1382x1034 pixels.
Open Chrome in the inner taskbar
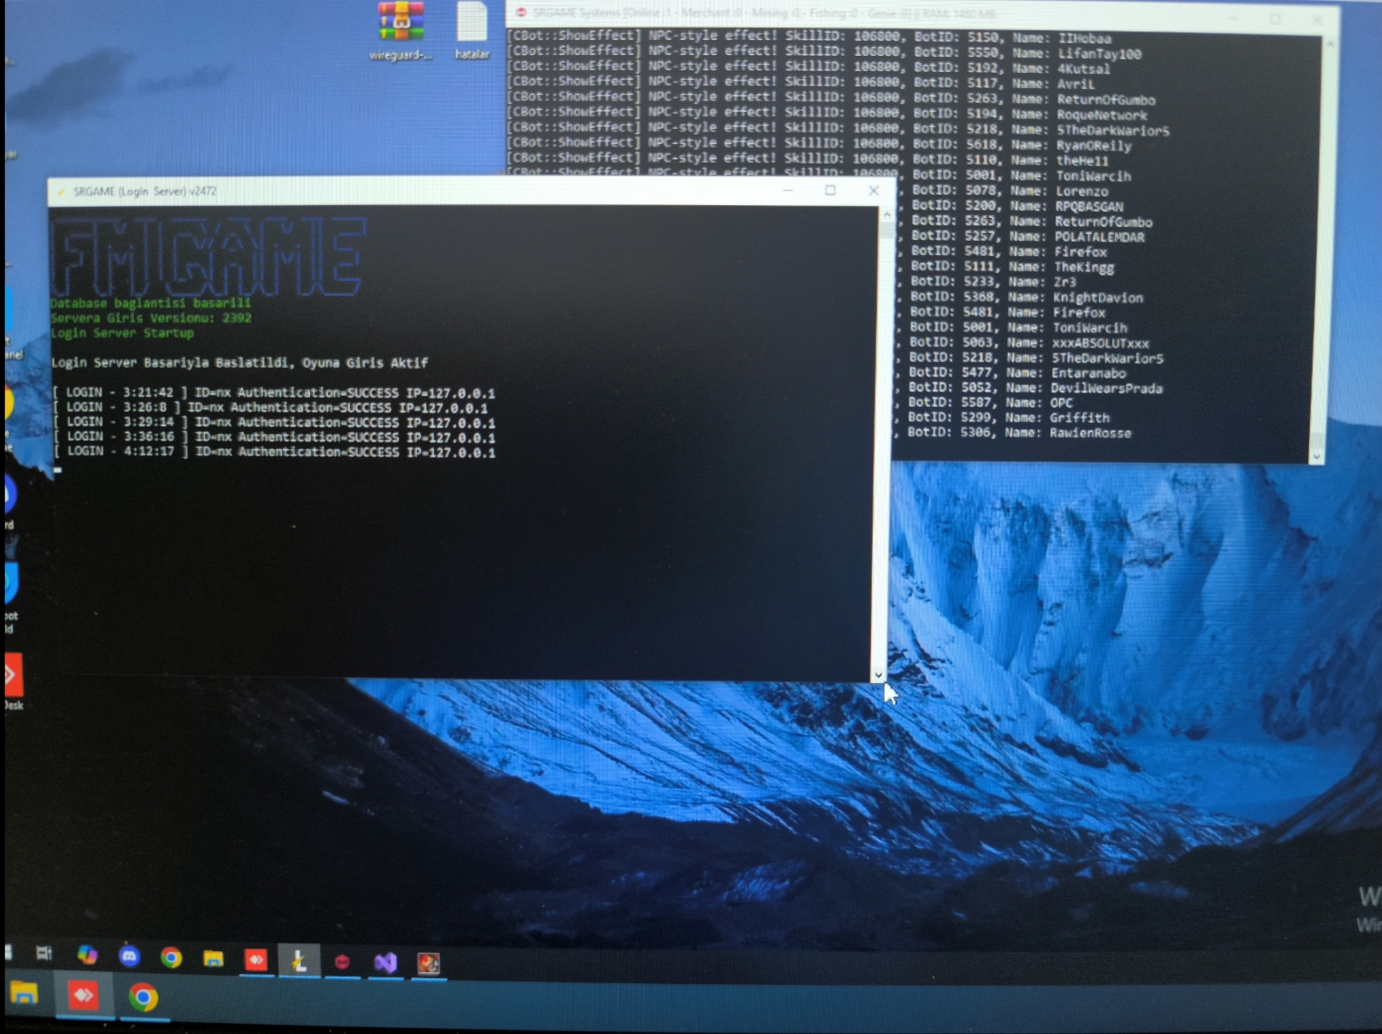coord(171,958)
